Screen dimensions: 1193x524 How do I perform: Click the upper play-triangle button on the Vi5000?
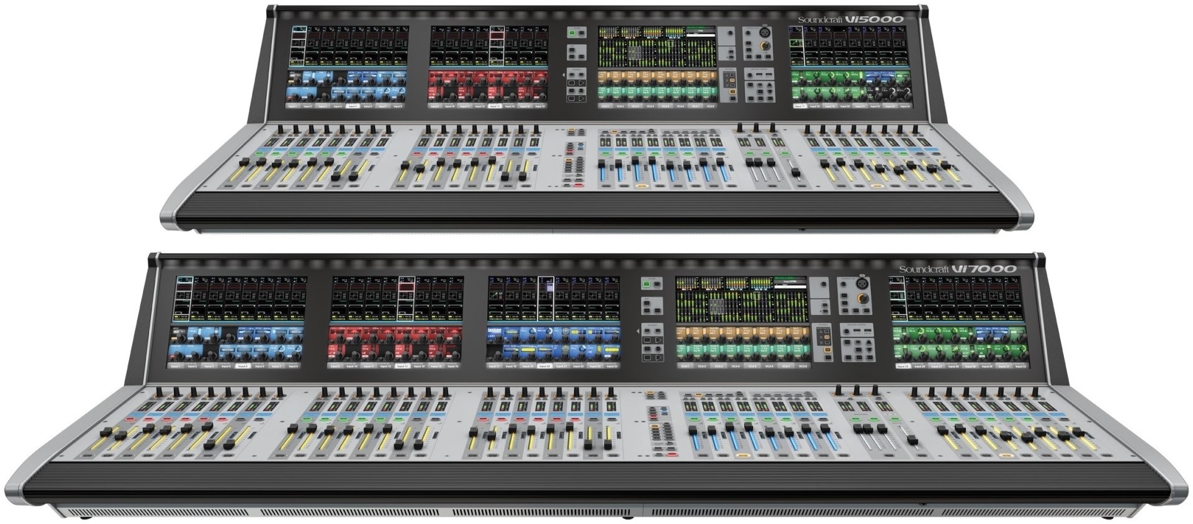tap(582, 83)
